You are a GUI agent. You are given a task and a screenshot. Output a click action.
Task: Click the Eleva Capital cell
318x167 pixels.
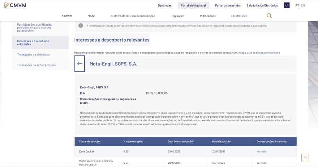86,151
